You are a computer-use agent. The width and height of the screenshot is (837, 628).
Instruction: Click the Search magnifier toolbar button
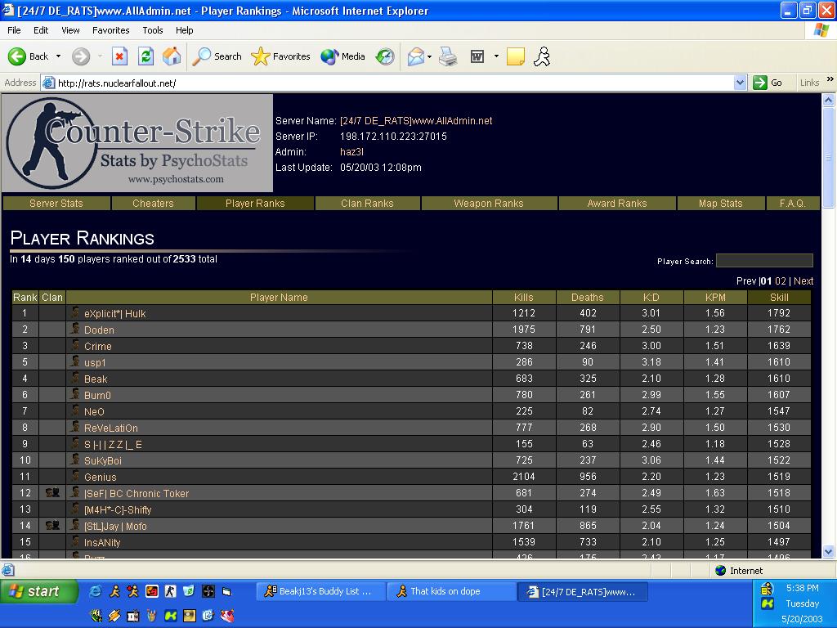217,56
